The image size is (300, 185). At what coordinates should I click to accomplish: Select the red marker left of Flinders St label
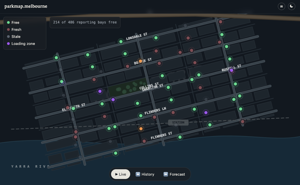click(x=144, y=141)
